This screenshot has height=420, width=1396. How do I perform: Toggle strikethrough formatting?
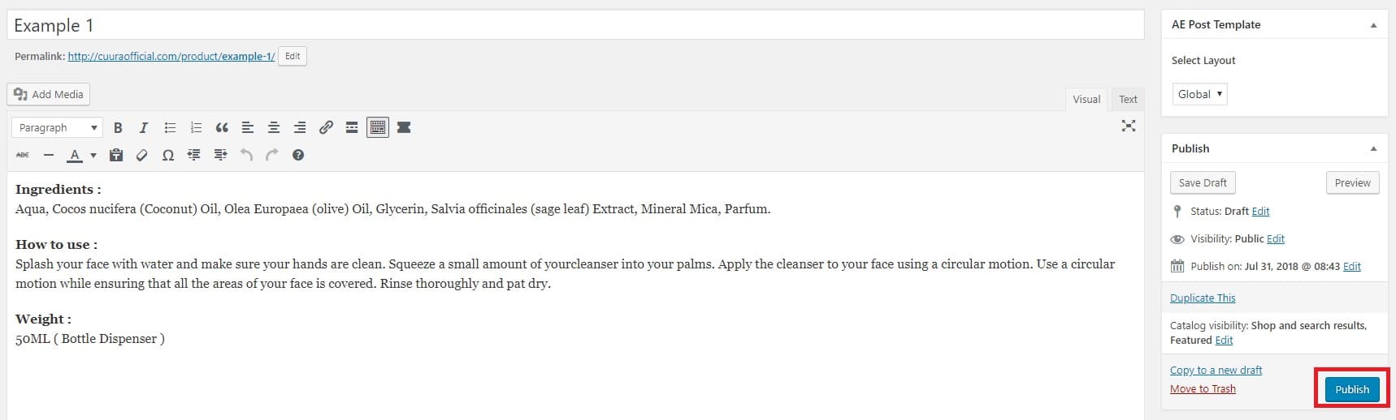23,155
